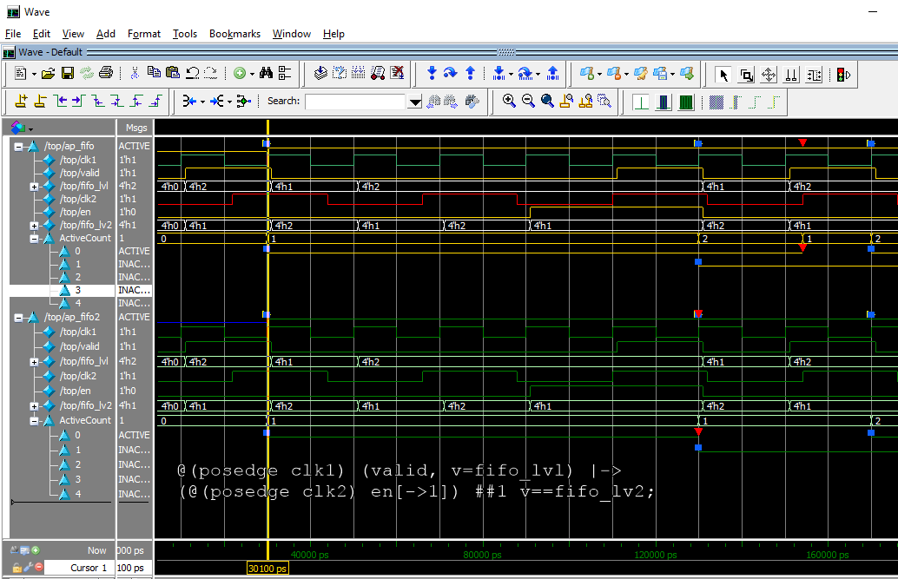The height and width of the screenshot is (579, 898).
Task: Select the Zoom Full icon
Action: click(x=546, y=101)
